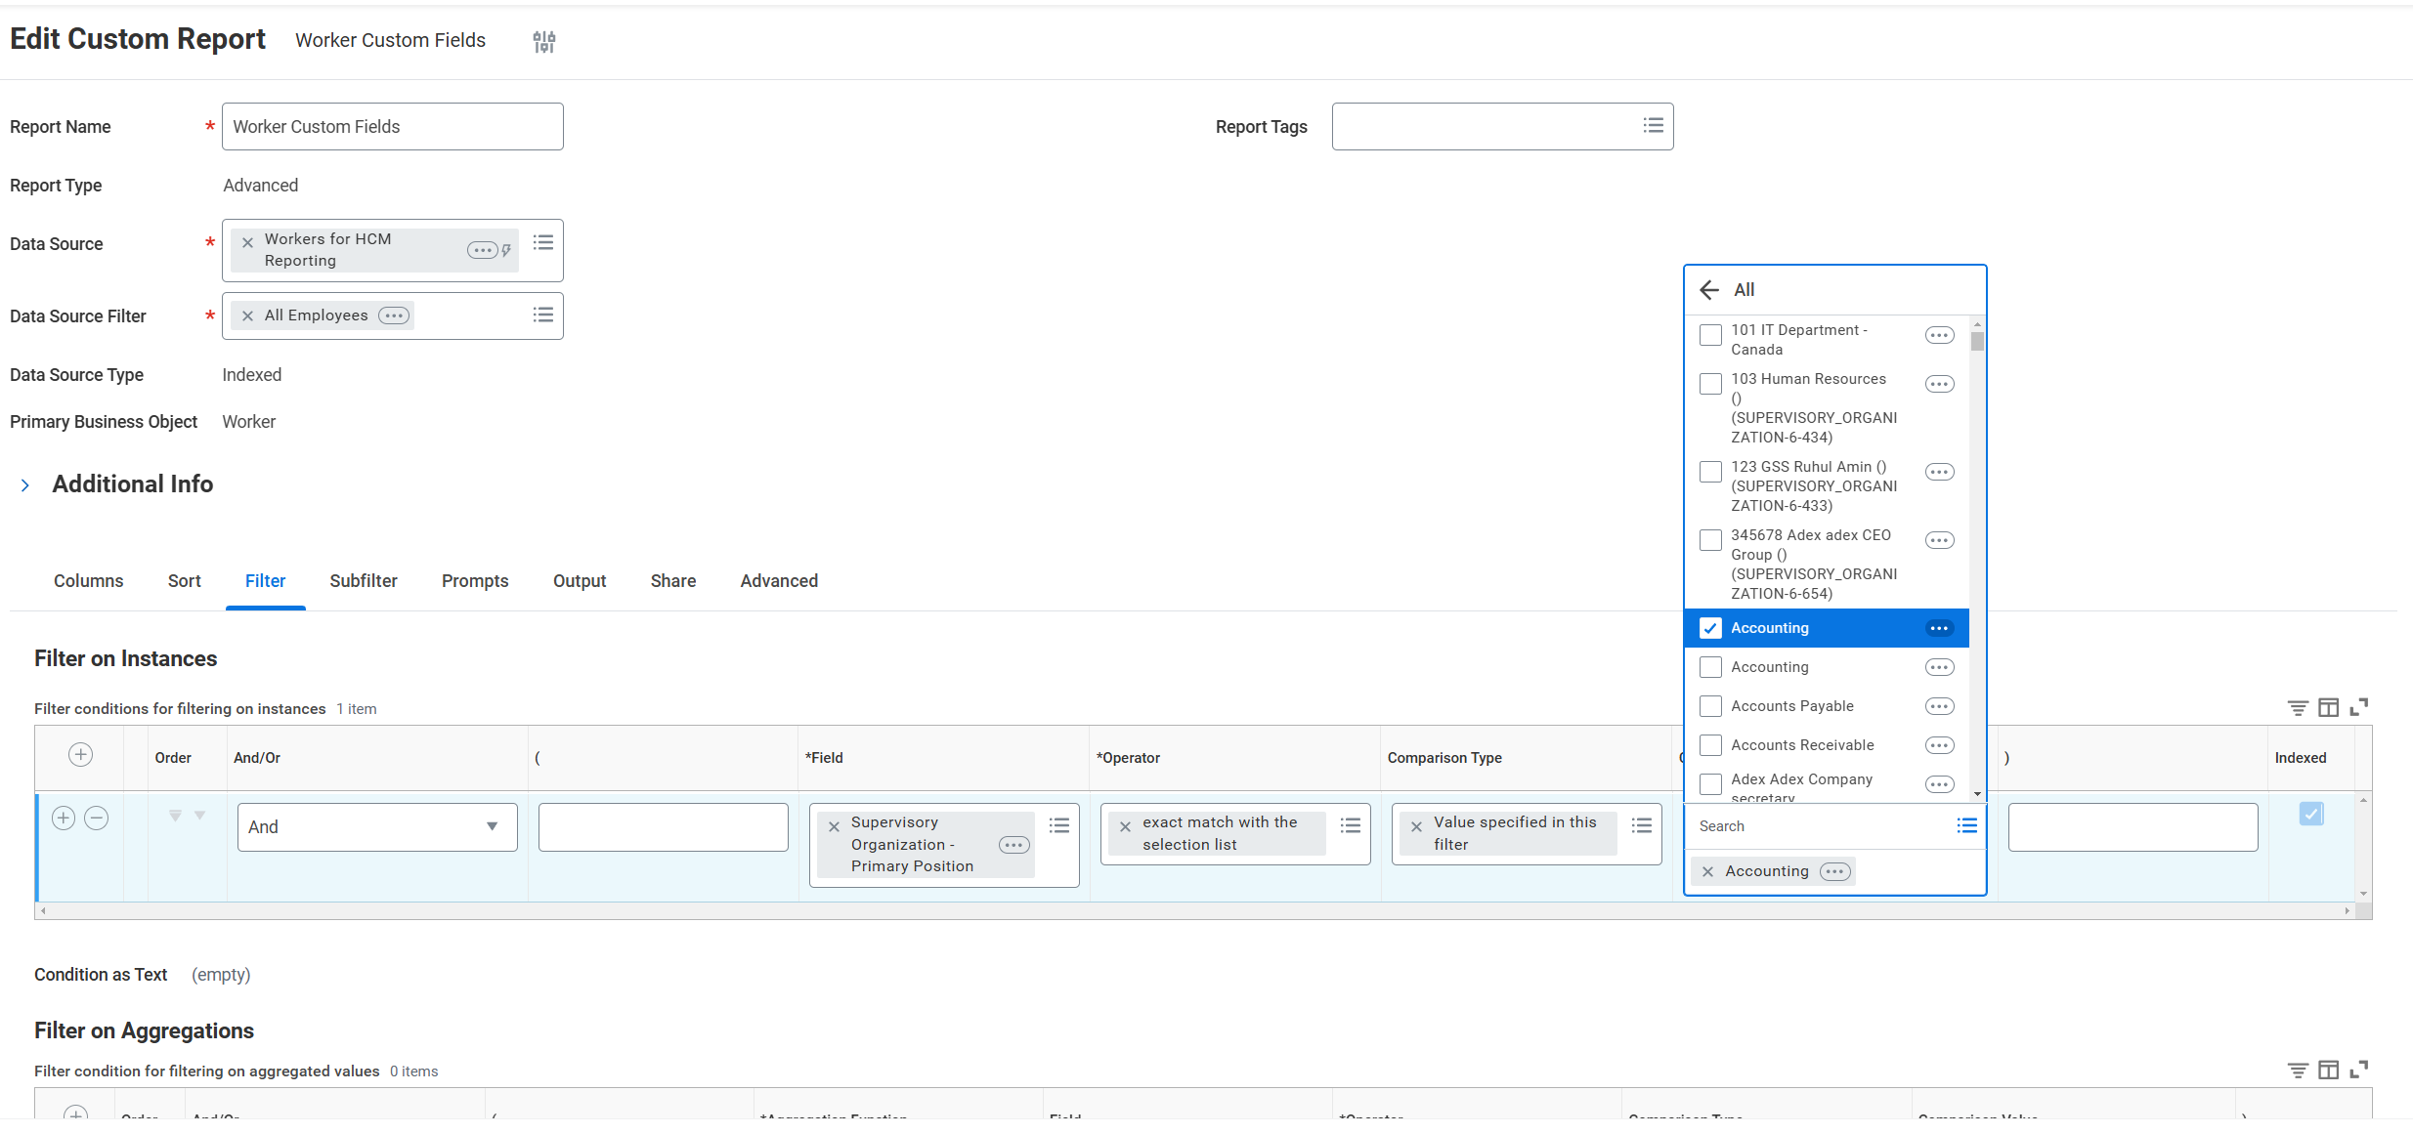Screen dimensions: 2413x1134
Task: Click the filter grid icon above instances table
Action: point(2298,707)
